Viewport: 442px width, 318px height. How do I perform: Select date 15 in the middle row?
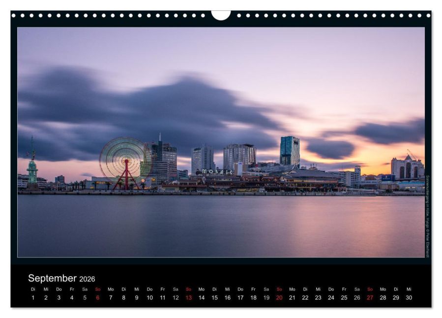tap(214, 296)
